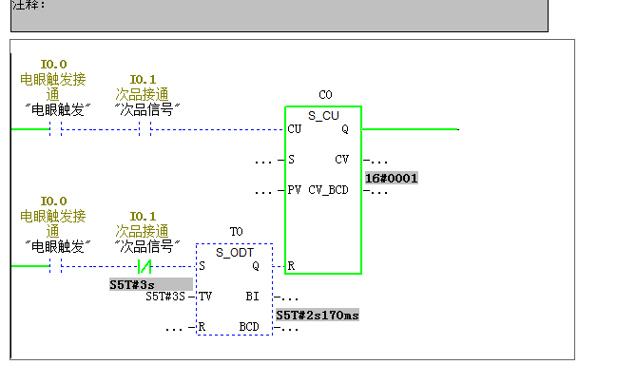Click the 16#0001 counter status value

[391, 178]
